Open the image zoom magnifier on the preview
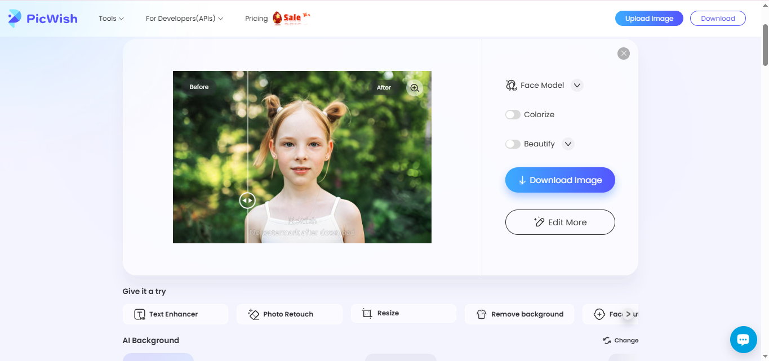The width and height of the screenshot is (769, 361). (414, 88)
